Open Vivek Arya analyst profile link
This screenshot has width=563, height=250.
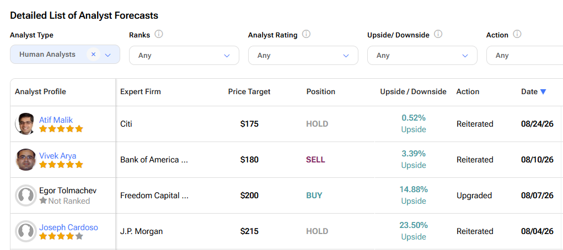57,156
